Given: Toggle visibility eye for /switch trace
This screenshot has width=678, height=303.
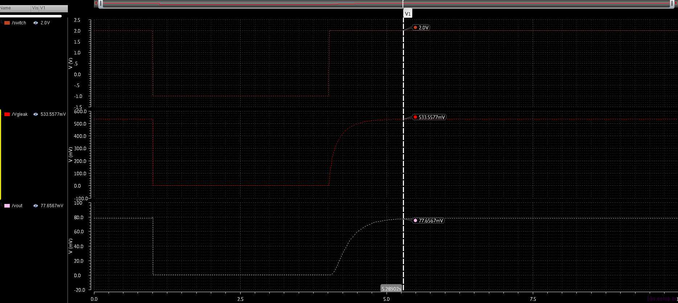Looking at the screenshot, I should (x=36, y=23).
